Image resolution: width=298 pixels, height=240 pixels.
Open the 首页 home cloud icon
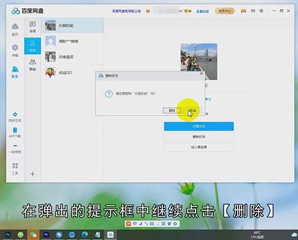point(15,26)
